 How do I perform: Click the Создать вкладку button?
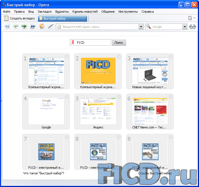tap(19, 18)
